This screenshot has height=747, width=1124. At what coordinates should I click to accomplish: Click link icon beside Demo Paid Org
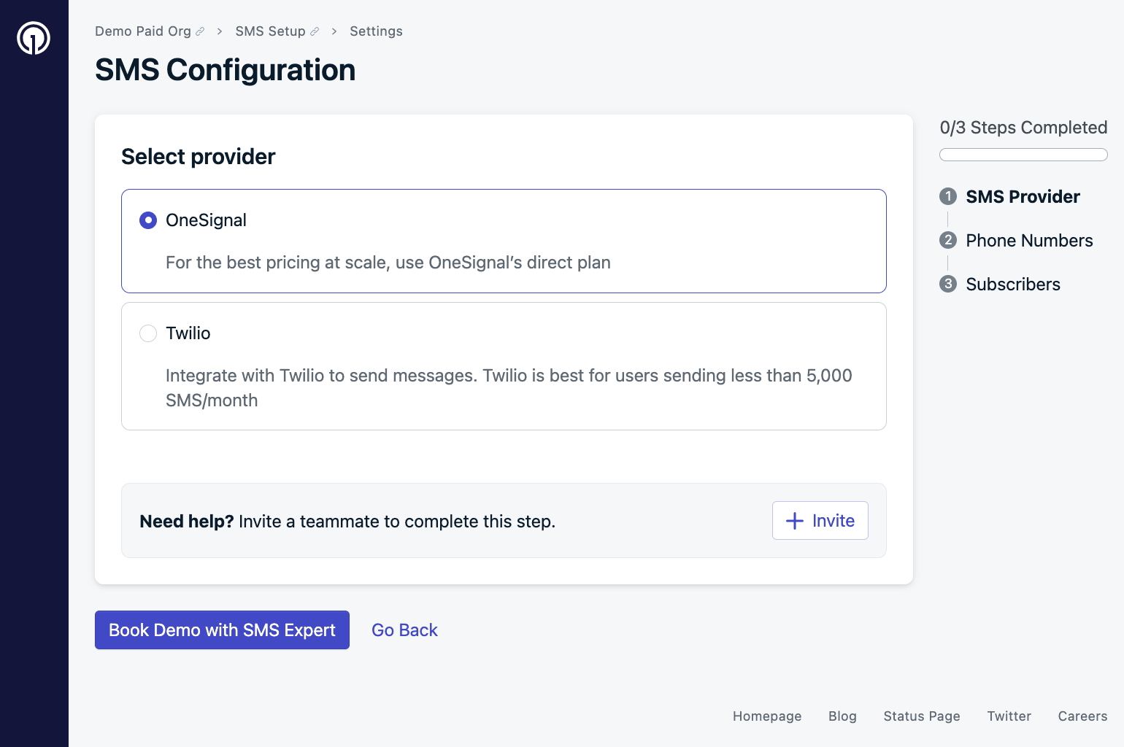(200, 31)
